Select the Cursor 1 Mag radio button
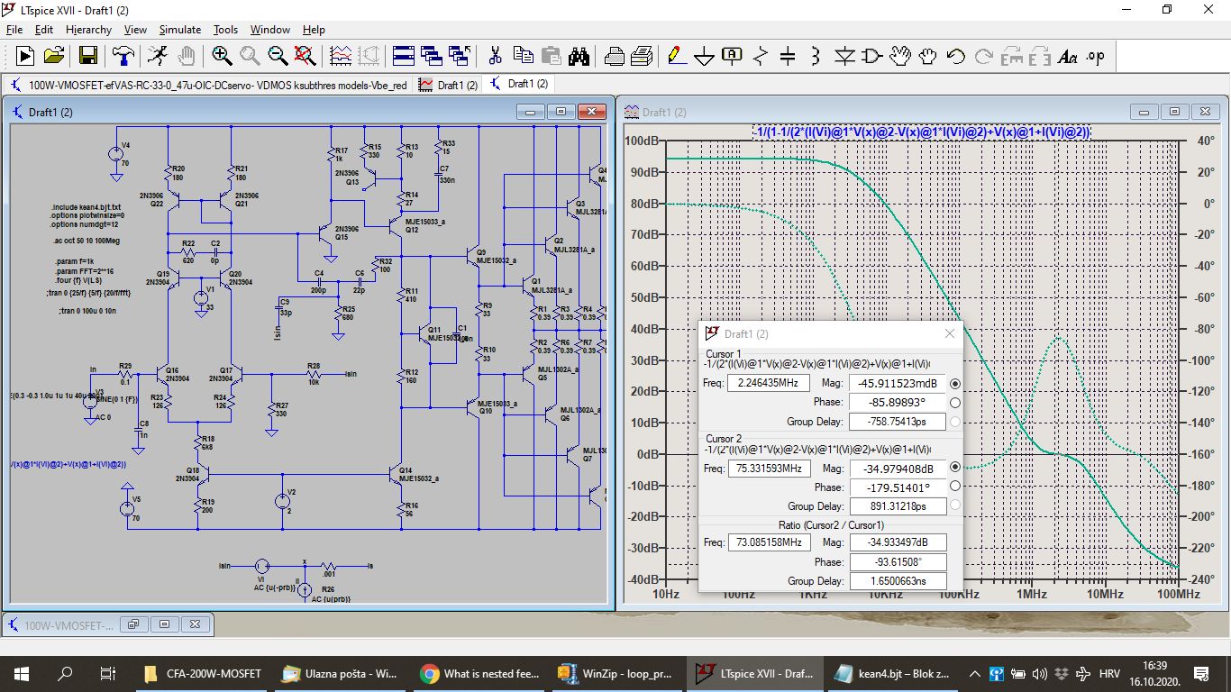 click(955, 384)
